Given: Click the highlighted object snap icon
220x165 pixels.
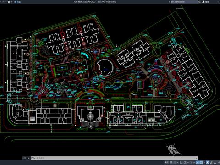Looking at the screenshot, I should (x=201, y=162).
